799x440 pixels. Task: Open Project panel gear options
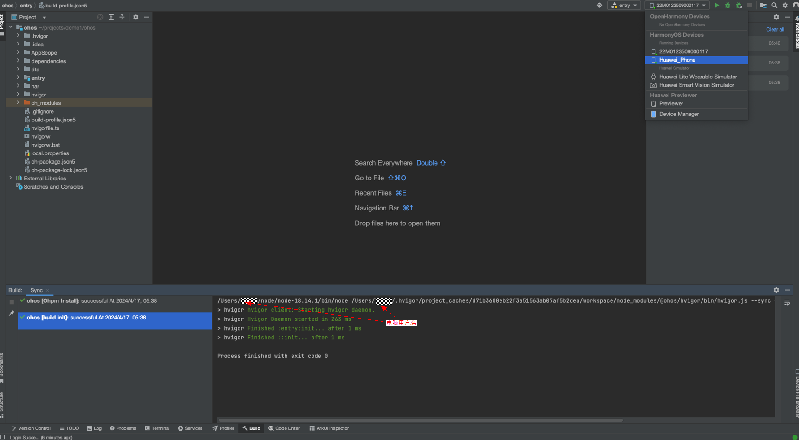[x=136, y=17]
